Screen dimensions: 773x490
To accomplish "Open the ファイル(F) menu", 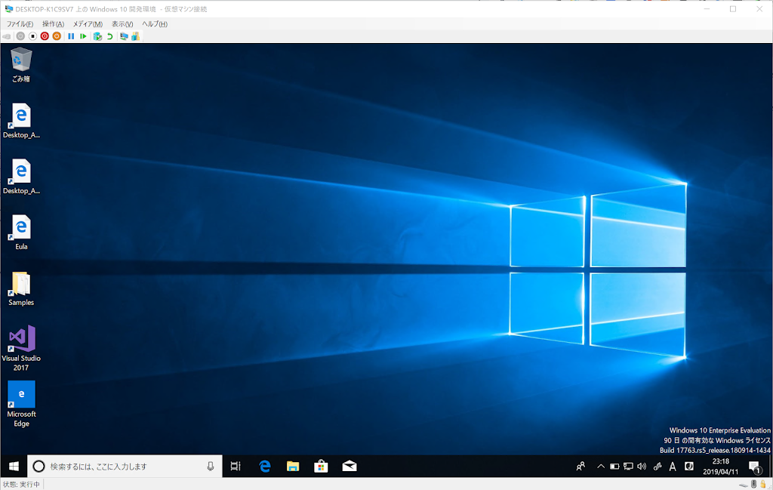I will (x=20, y=23).
